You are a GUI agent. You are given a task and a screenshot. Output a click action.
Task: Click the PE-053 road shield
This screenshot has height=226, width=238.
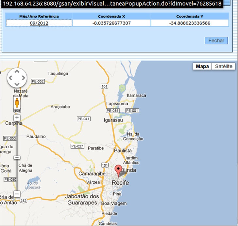pyautogui.click(x=10, y=138)
